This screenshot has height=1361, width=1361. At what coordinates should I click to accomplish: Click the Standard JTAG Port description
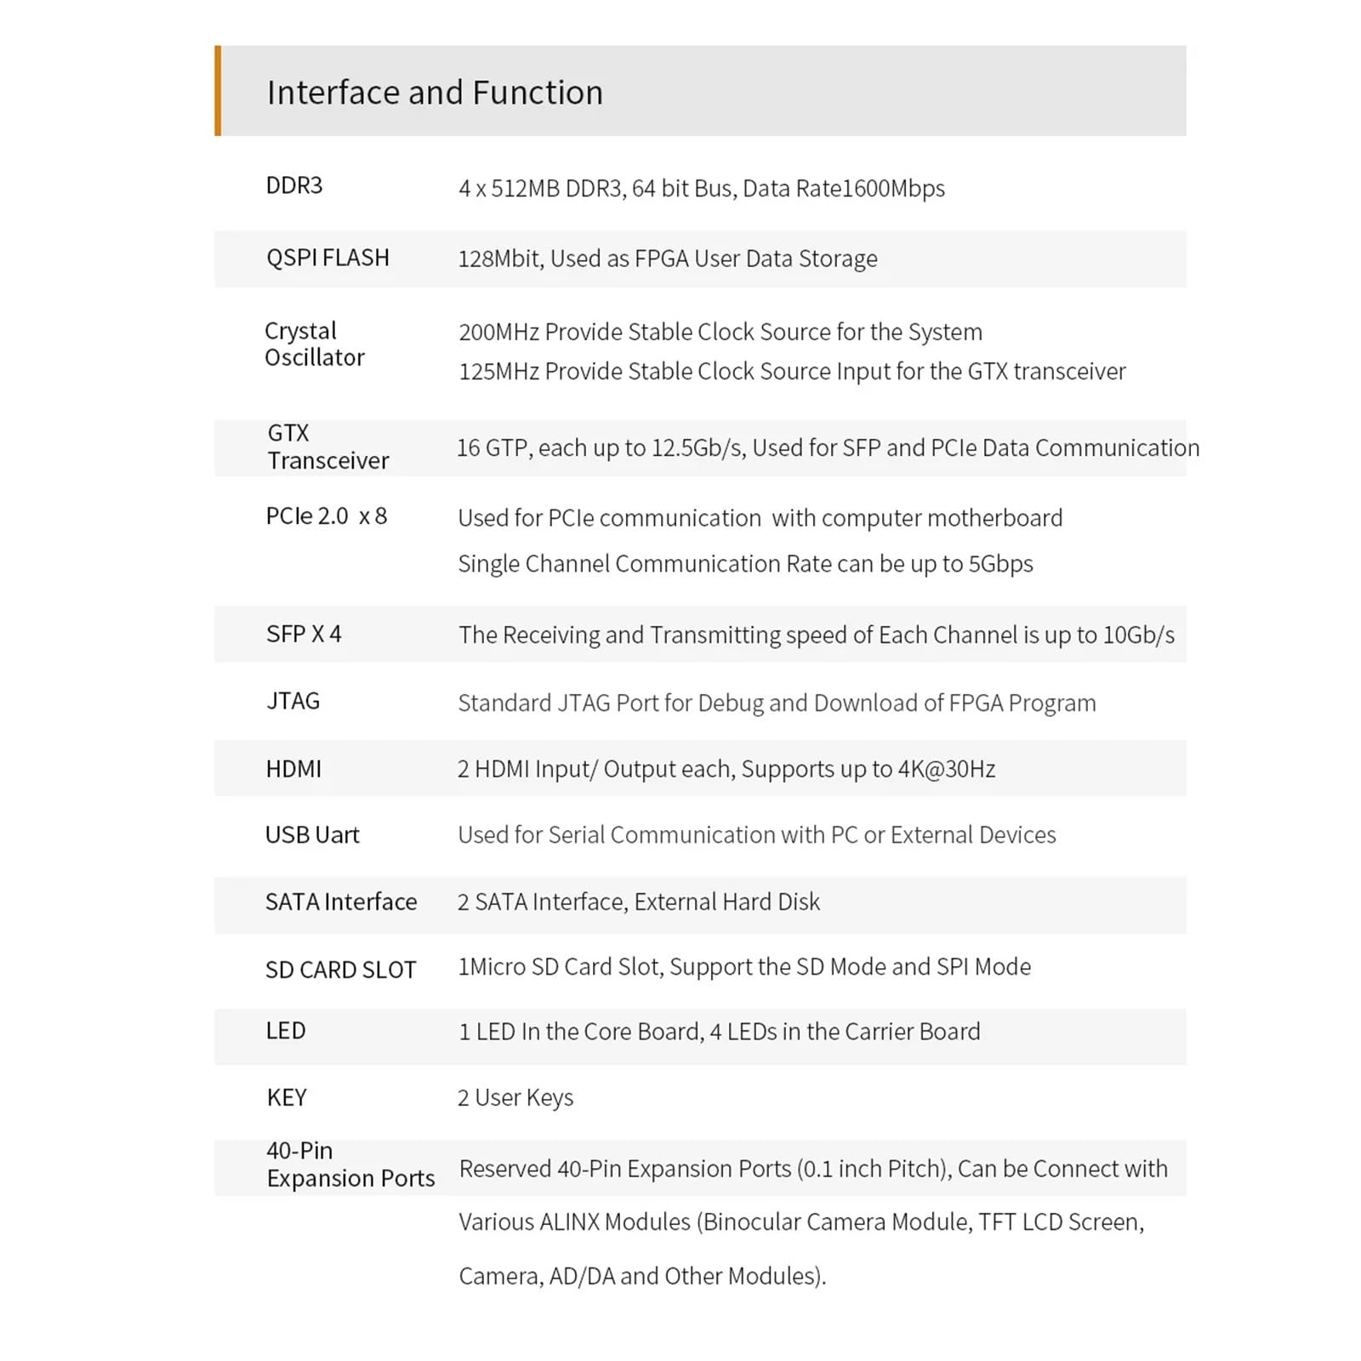[777, 703]
